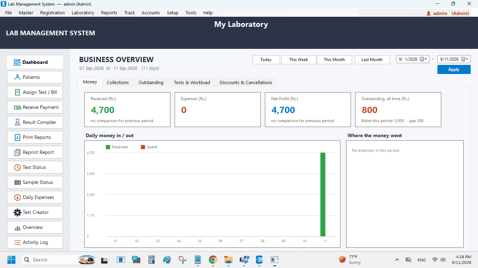
Task: Apply the selected date range
Action: 454,69
